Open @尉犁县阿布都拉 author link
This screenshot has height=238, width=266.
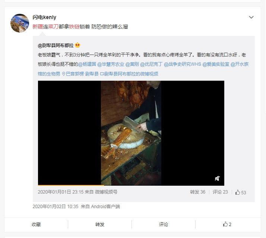click(56, 46)
